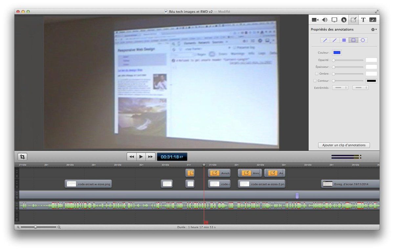Open the media library icon

(373, 20)
